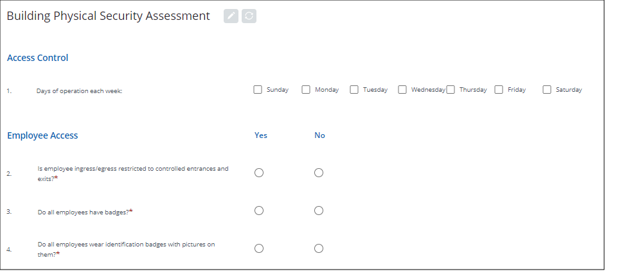Mark the Friday checkbox
Viewport: 617px width, 276px height.
[499, 90]
